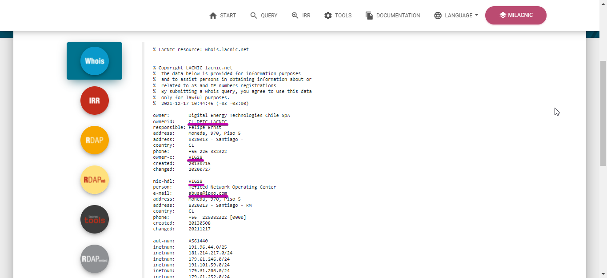This screenshot has width=607, height=278.
Task: Click the phone +56 229382322 [0000] text
Action: point(217,218)
